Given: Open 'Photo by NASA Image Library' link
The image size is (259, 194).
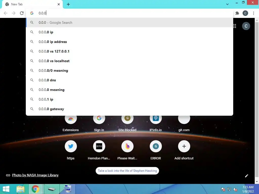Looking at the screenshot, I should click(x=35, y=175).
